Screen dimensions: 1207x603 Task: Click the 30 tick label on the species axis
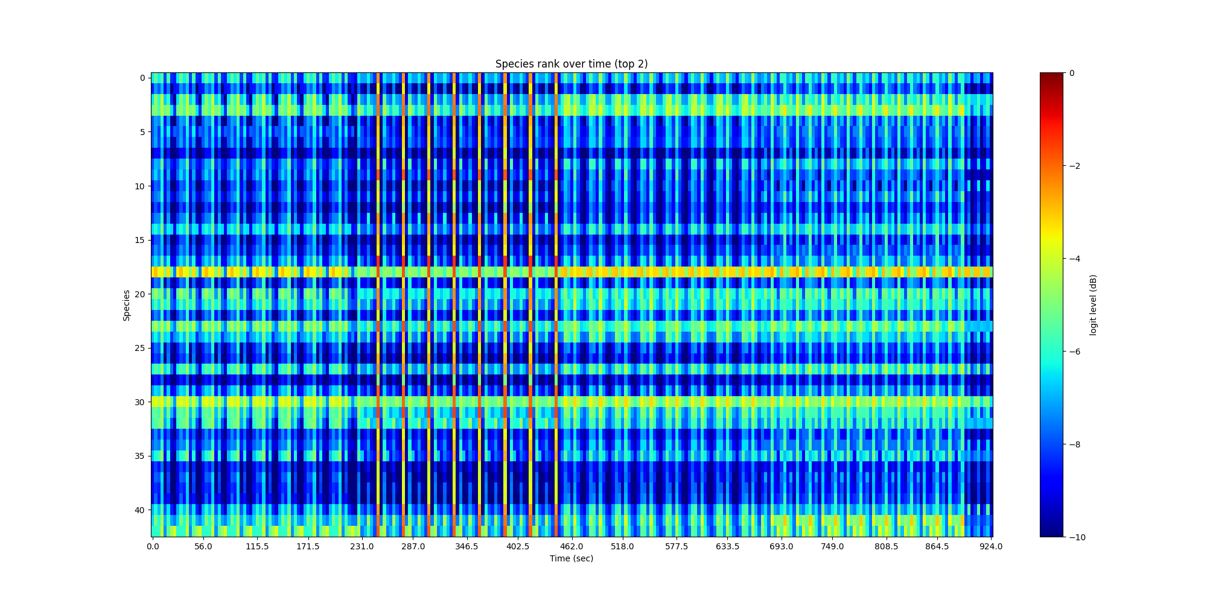pyautogui.click(x=139, y=402)
